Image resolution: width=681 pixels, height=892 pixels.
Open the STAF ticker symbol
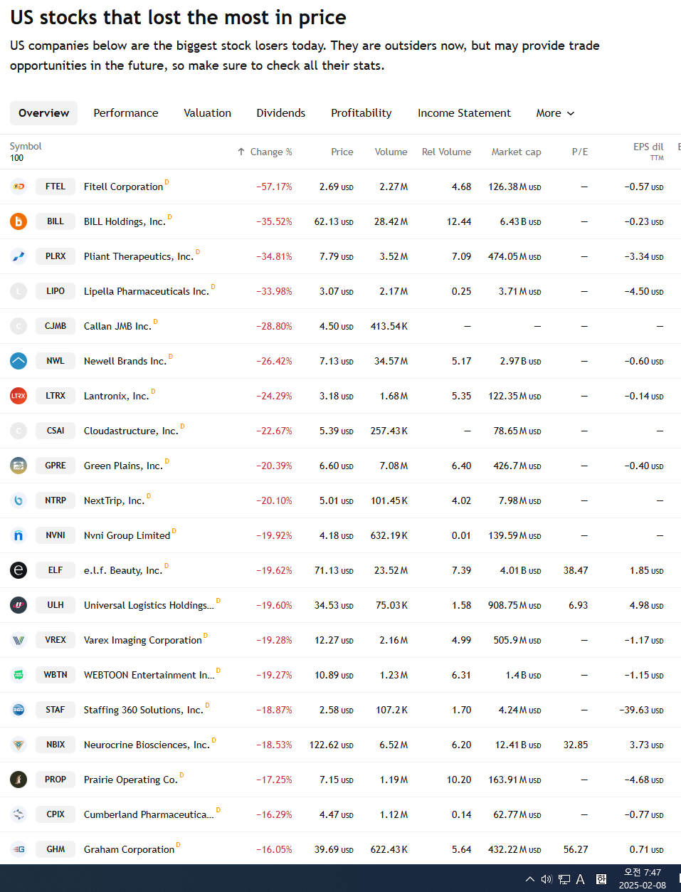(x=56, y=710)
